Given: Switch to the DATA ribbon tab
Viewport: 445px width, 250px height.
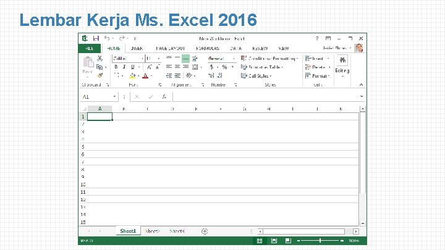Looking at the screenshot, I should pos(236,49).
